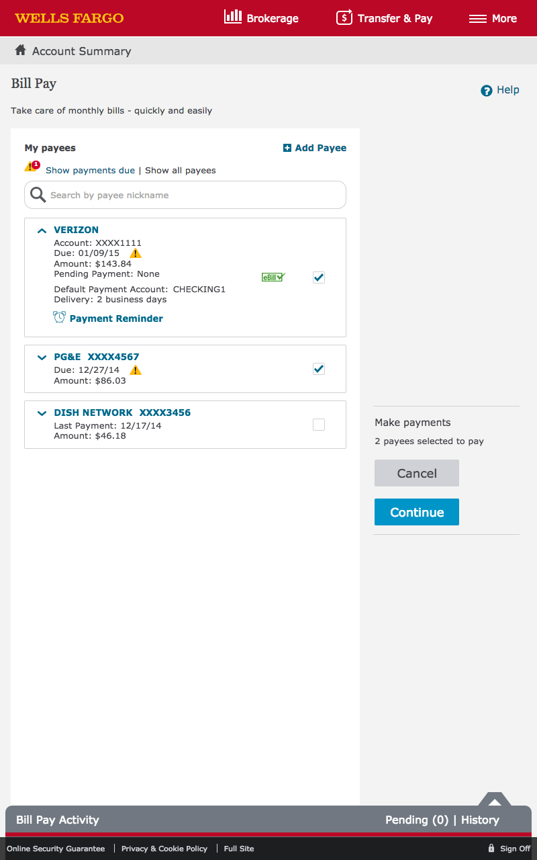This screenshot has width=537, height=860.
Task: Click the Transfer & Pay dollar icon
Action: (344, 17)
